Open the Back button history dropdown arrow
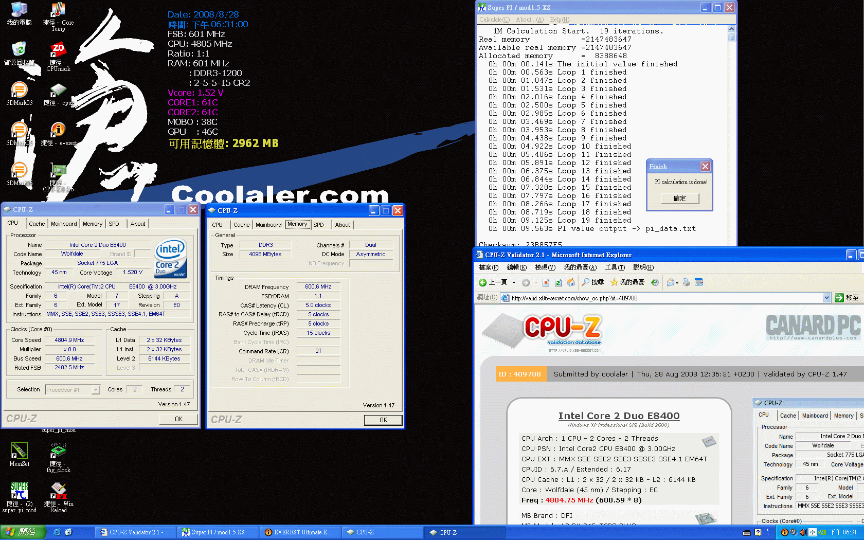864x540 pixels. tap(514, 282)
